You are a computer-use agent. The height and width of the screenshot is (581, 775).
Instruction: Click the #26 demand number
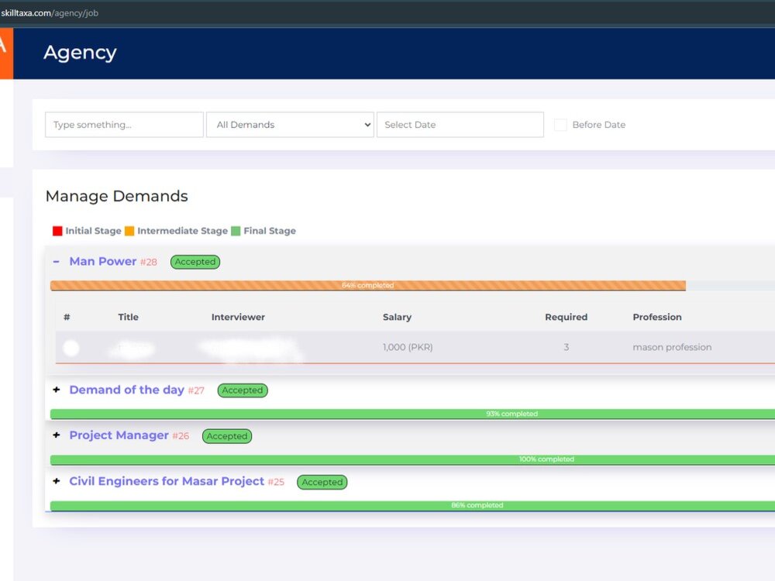[181, 436]
